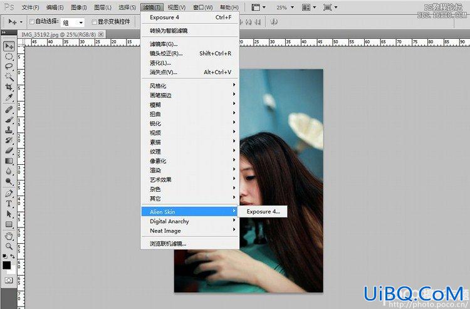Open the 编辑(E) menu

(55, 7)
